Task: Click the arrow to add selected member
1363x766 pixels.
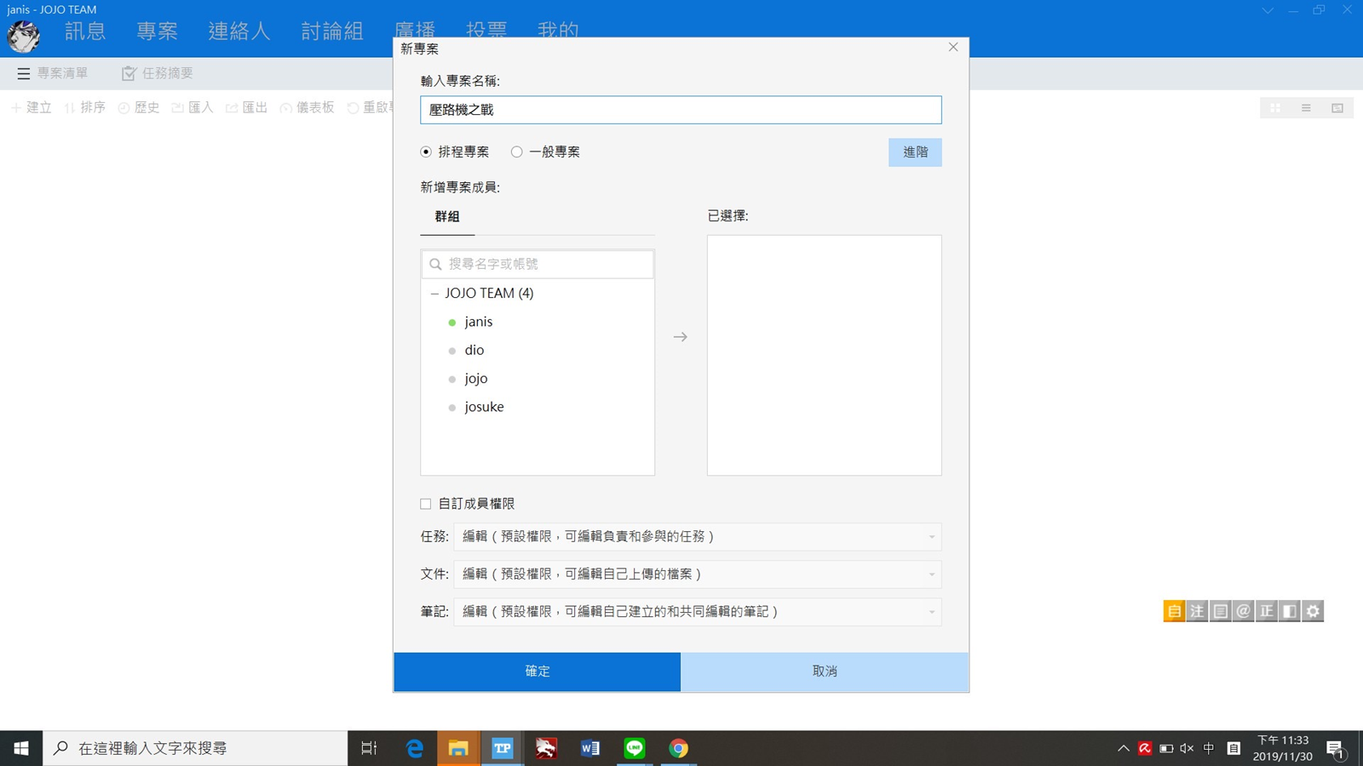Action: [680, 337]
